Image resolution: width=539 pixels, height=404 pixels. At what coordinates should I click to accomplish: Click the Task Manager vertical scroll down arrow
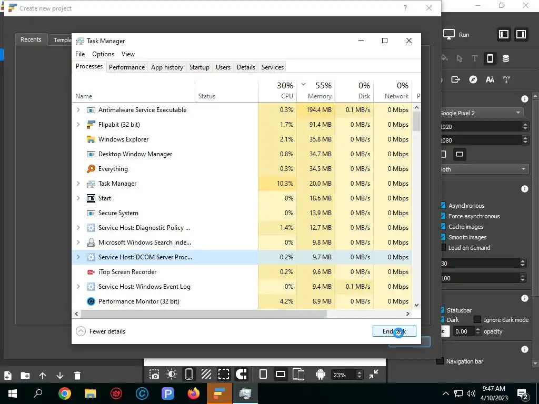point(417,305)
